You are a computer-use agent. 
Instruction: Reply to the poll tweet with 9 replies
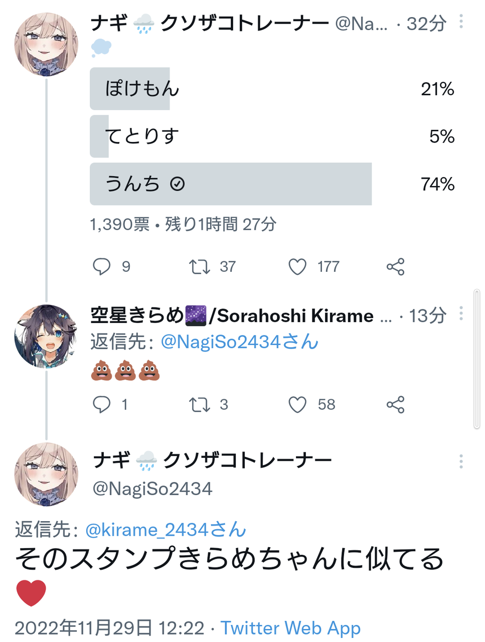(102, 266)
